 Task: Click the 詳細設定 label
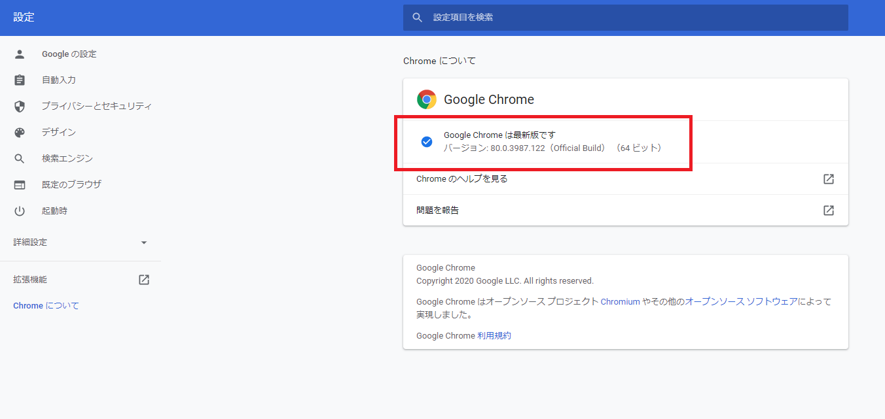30,243
